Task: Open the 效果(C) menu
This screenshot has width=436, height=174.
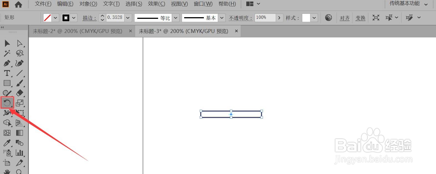Action: (x=156, y=4)
